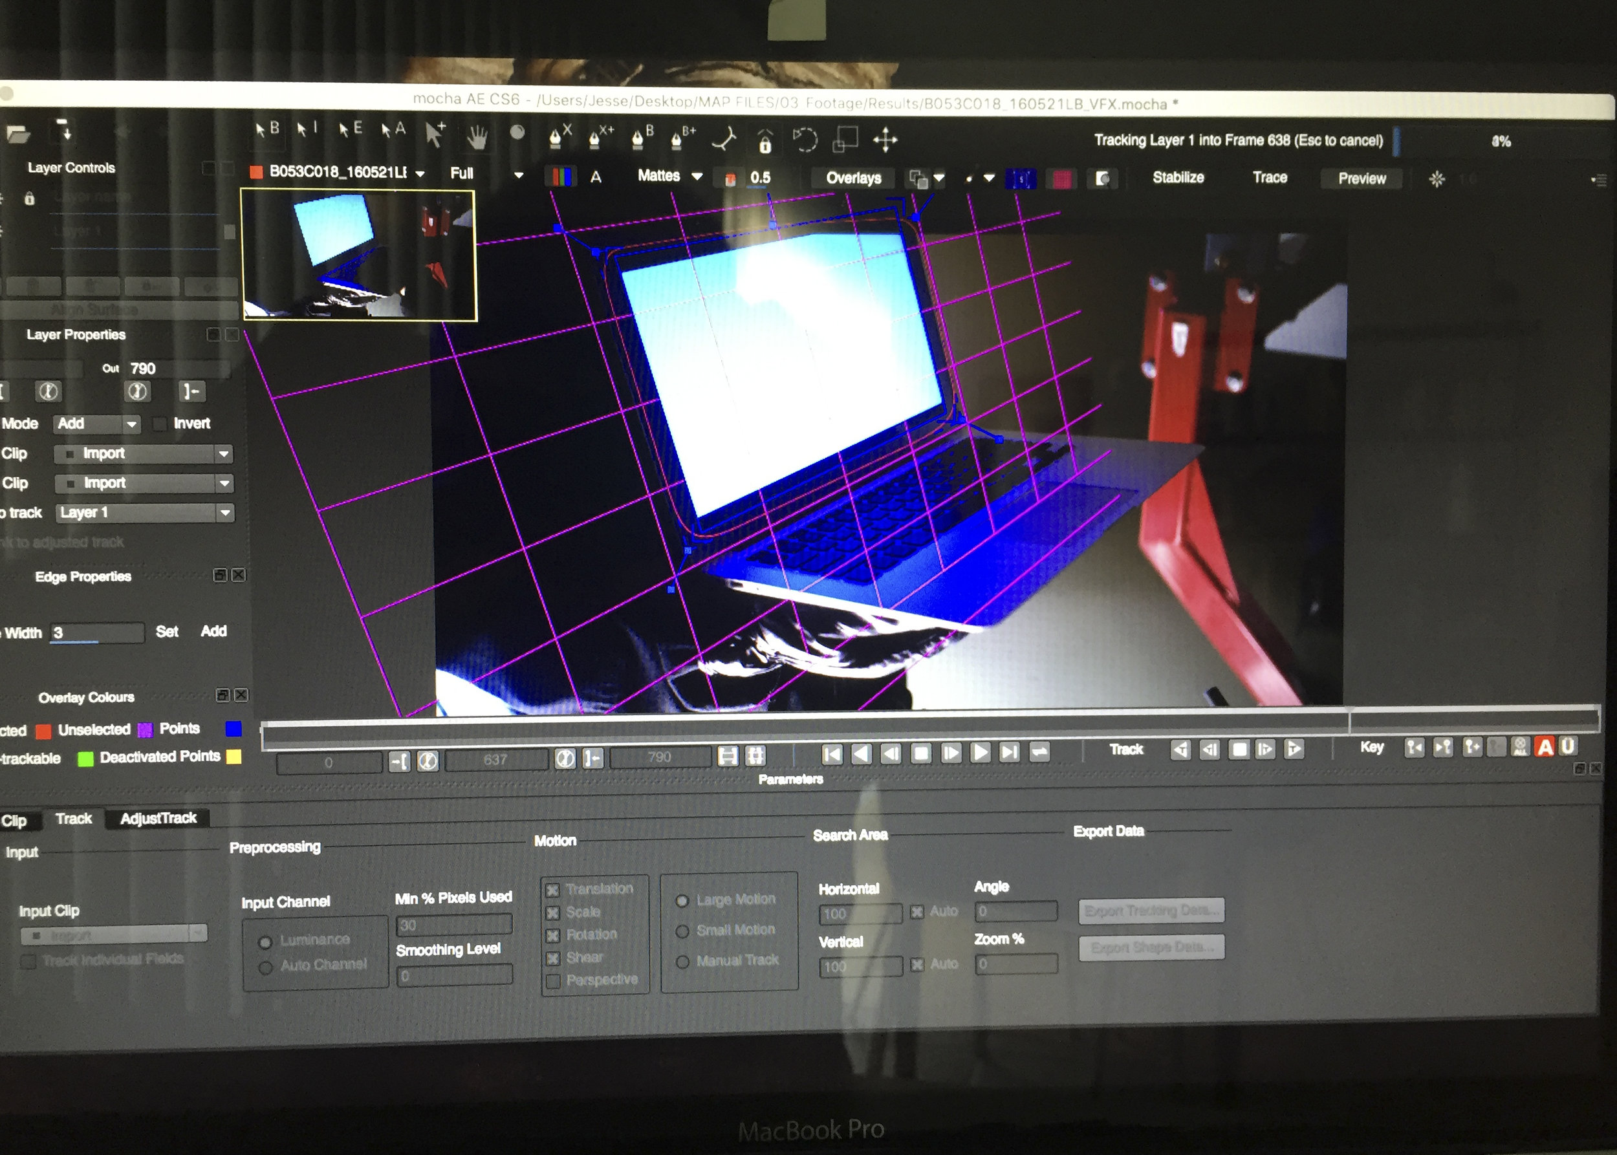Click the rotate tool icon
The image size is (1617, 1155).
tap(805, 140)
